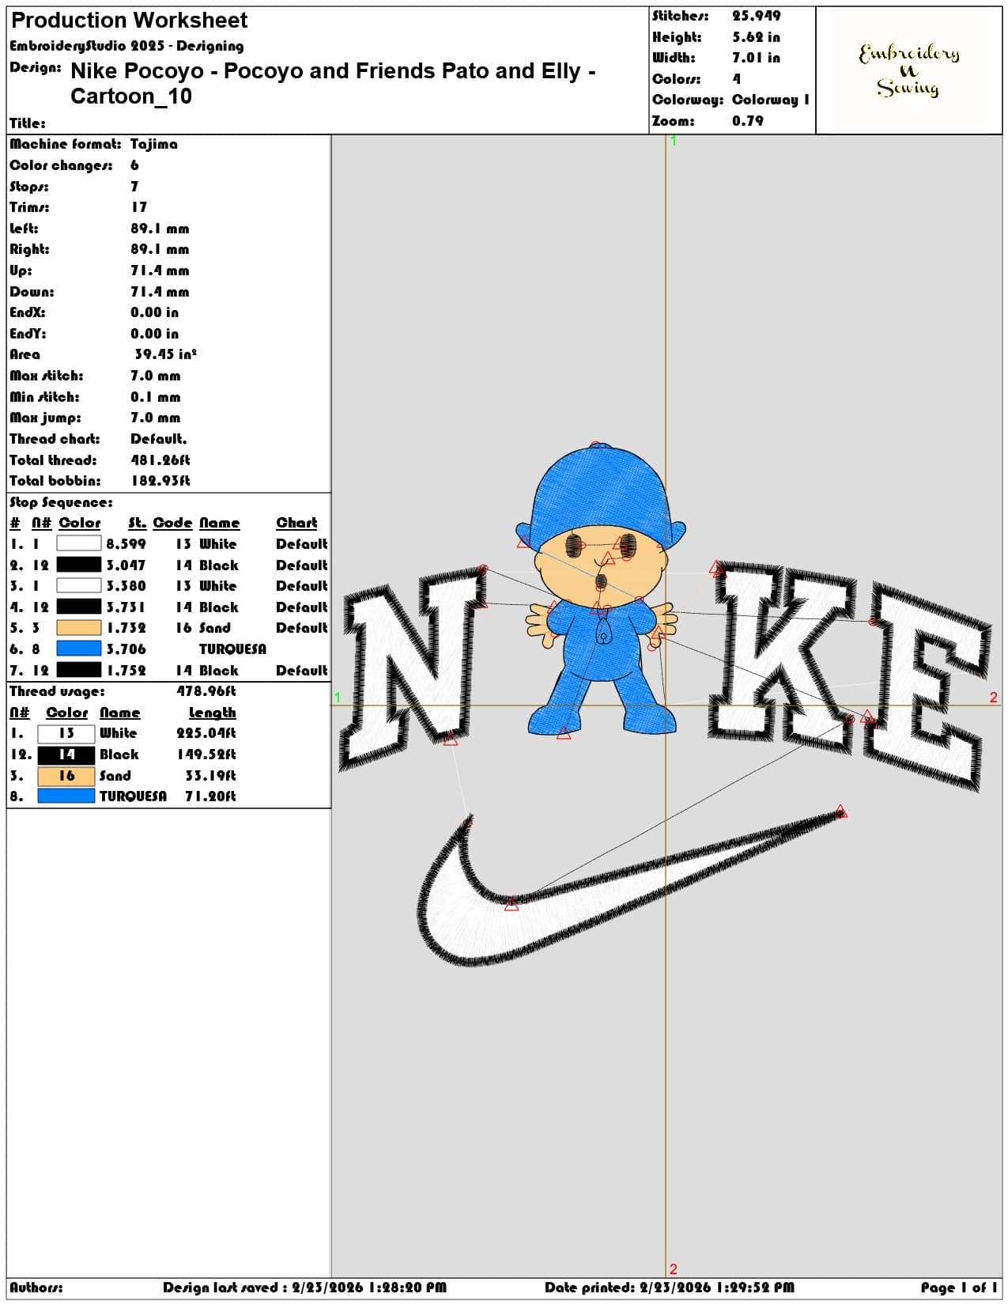
Task: Click the 'Chart' column header
Action: tap(296, 523)
